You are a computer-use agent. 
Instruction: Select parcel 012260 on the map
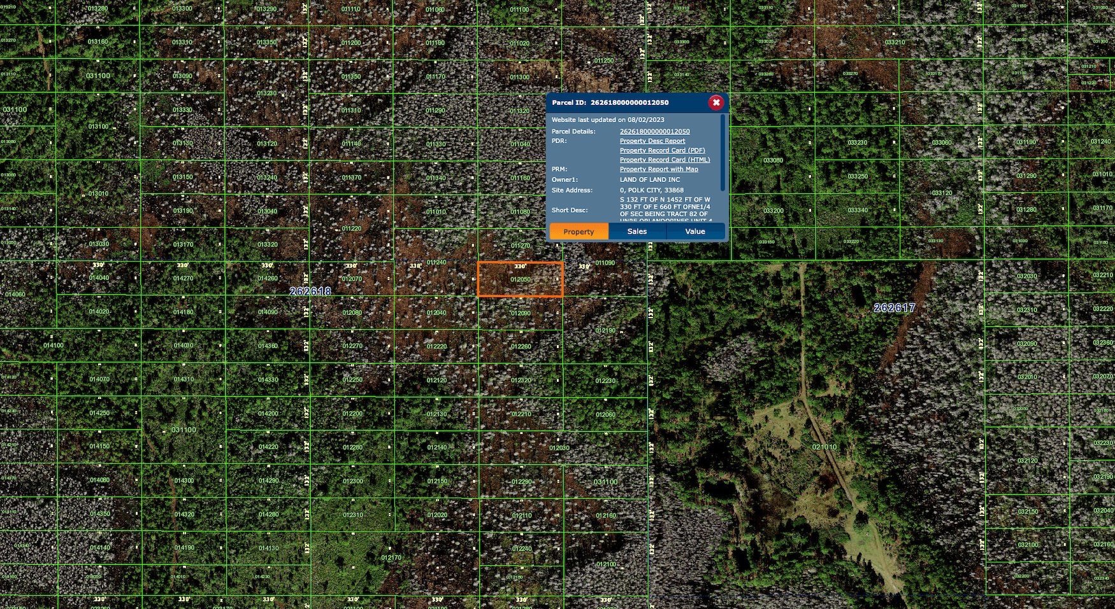pos(521,347)
